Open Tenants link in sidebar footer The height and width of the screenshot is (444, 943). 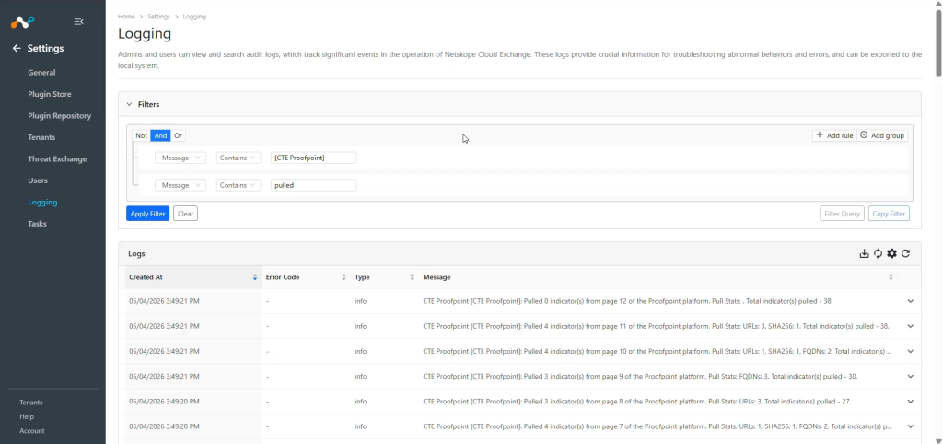[x=31, y=403]
